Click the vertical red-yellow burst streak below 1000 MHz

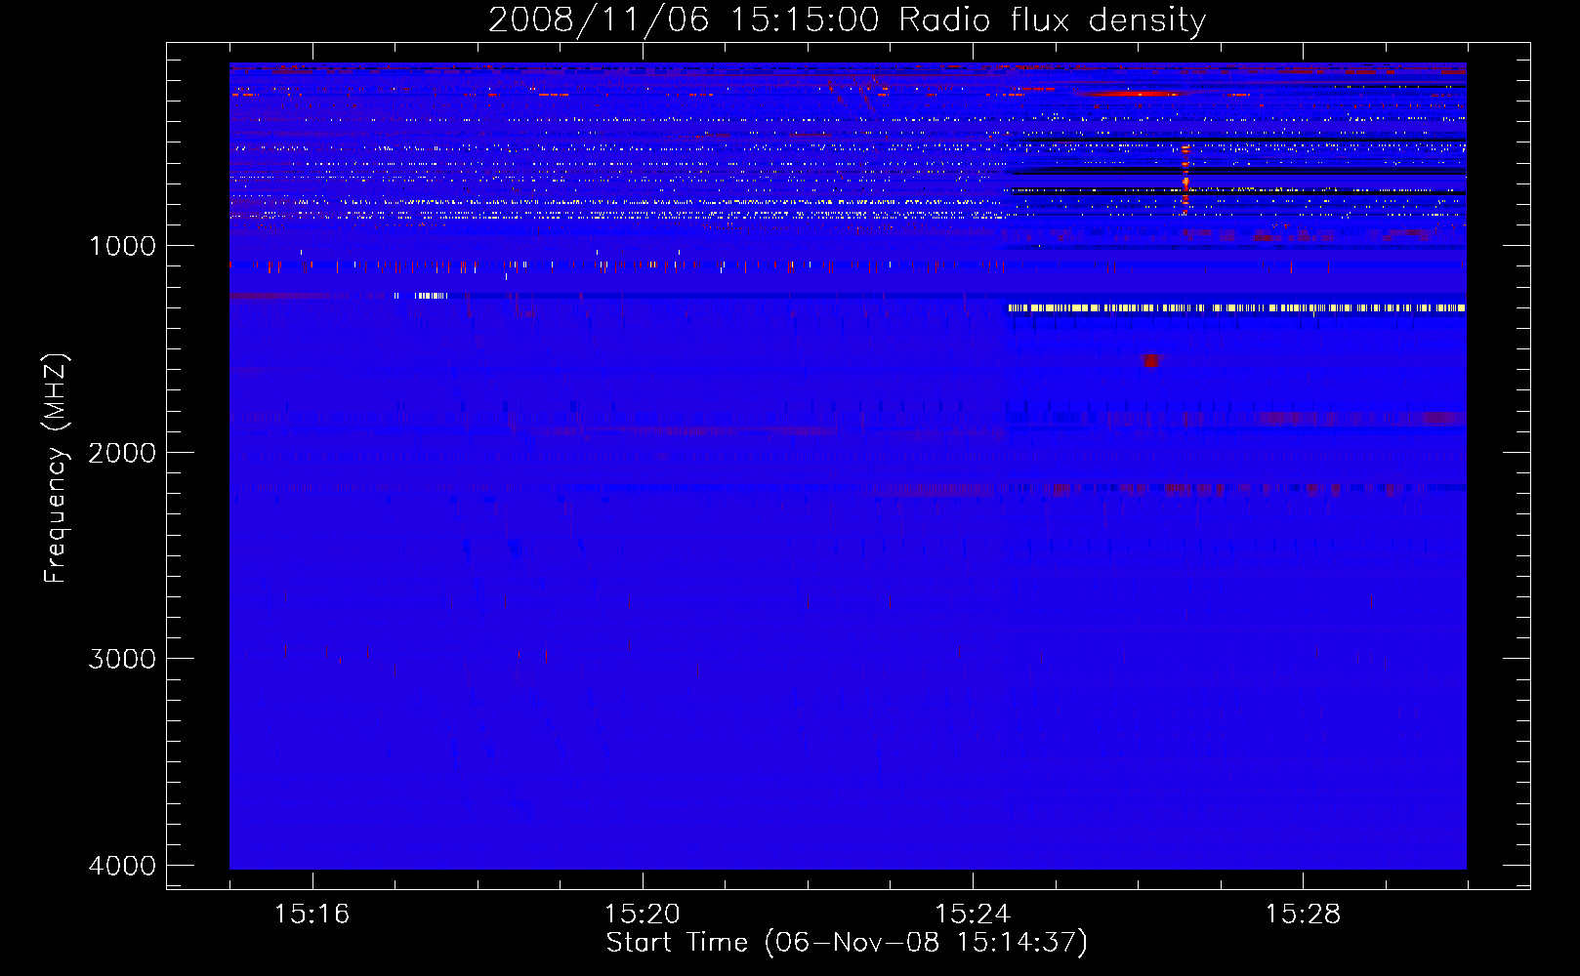point(1185,180)
